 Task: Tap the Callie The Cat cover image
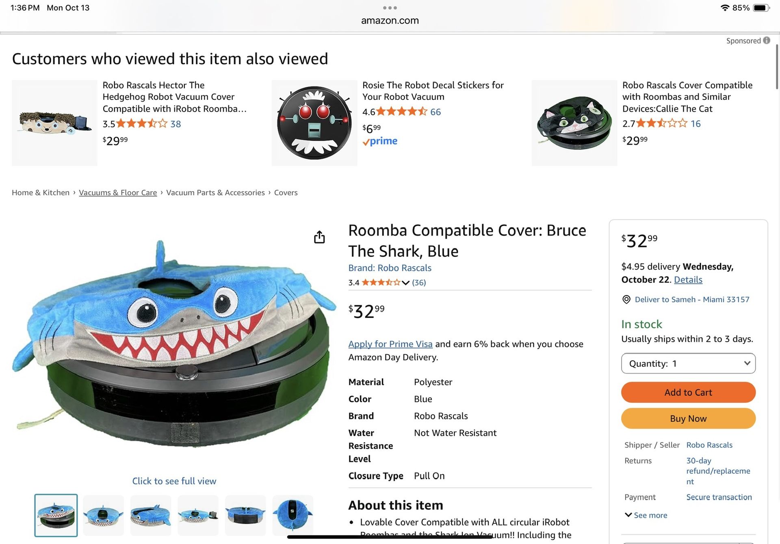[574, 123]
